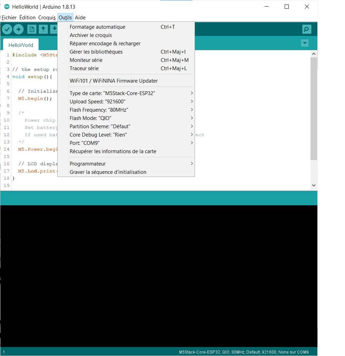This screenshot has height=356, width=345.
Task: Select the HelloWorld sketch tab
Action: [x=21, y=45]
